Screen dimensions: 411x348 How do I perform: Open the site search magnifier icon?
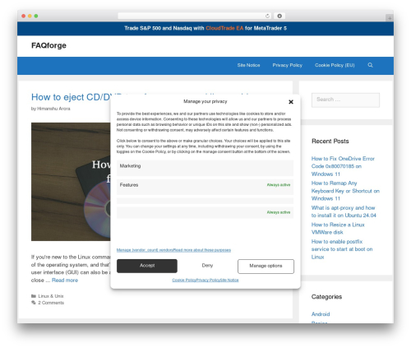point(370,65)
